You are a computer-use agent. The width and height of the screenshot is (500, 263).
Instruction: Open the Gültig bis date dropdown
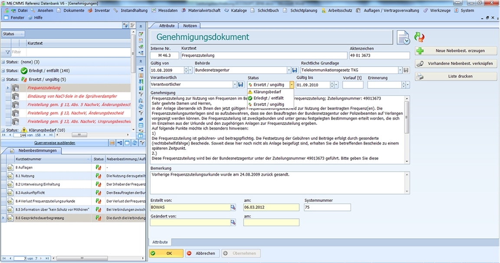[x=336, y=85]
